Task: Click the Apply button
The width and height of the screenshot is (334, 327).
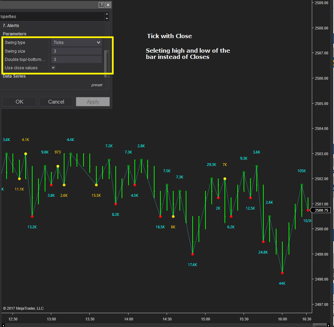Action: [x=93, y=102]
